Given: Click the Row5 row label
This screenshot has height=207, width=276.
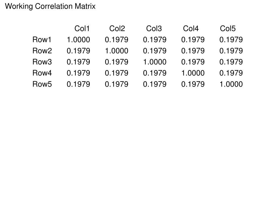Looking at the screenshot, I should (x=42, y=84).
